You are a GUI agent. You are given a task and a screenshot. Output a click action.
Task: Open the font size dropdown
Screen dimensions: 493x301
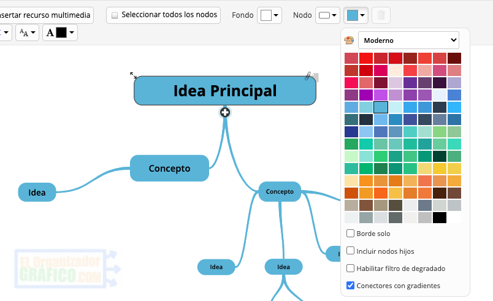[27, 32]
